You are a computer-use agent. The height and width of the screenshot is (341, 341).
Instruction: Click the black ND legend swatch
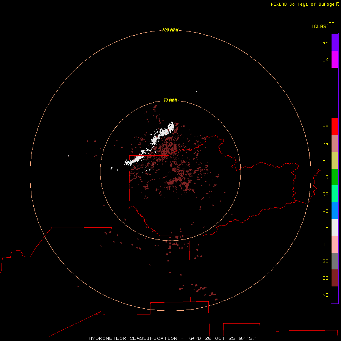[335, 295]
